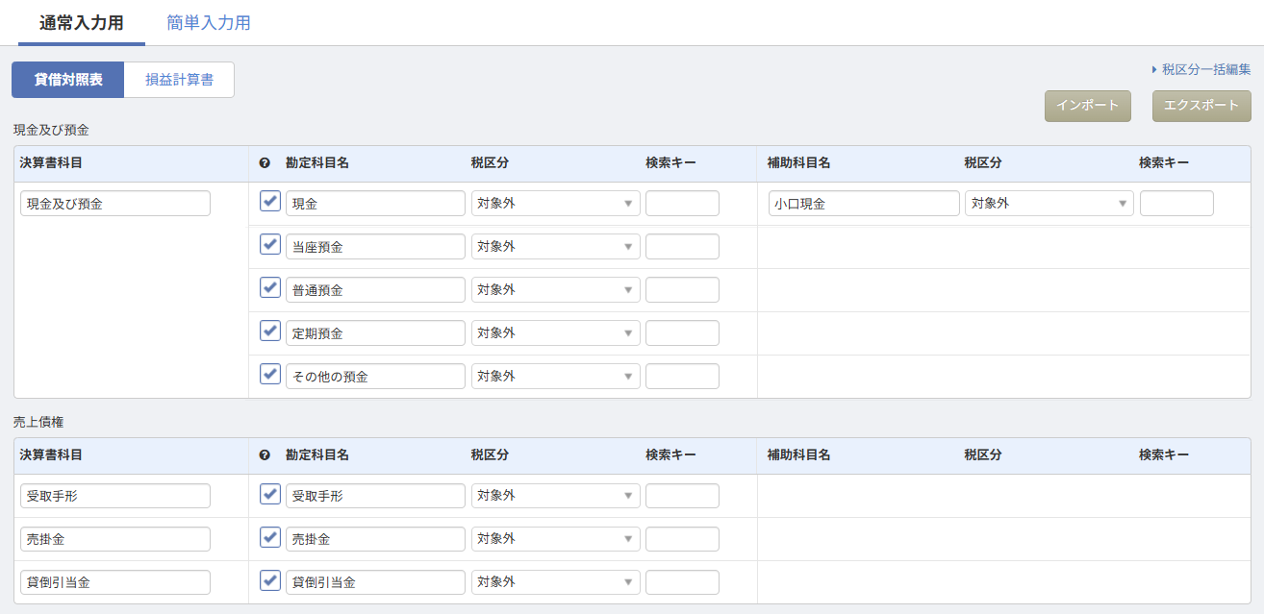
Task: Open tax category dropdown for 小口現金
Action: pos(1049,204)
